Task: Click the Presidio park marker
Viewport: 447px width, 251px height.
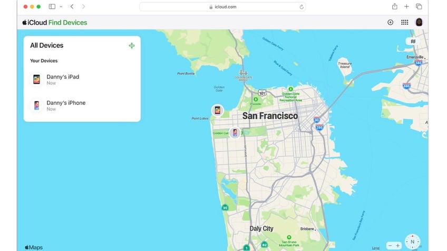Action: pos(256,99)
